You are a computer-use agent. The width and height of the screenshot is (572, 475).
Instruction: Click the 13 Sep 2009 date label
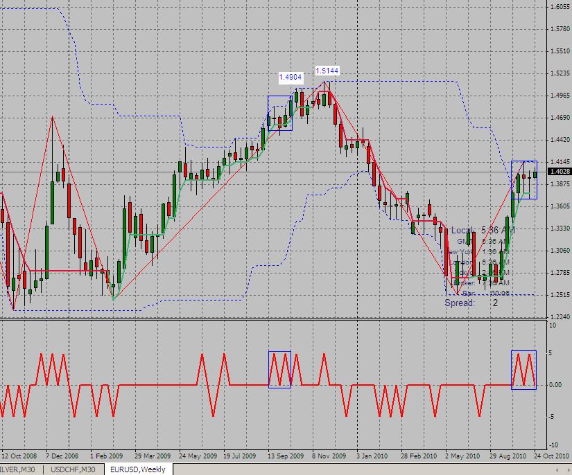tap(286, 456)
